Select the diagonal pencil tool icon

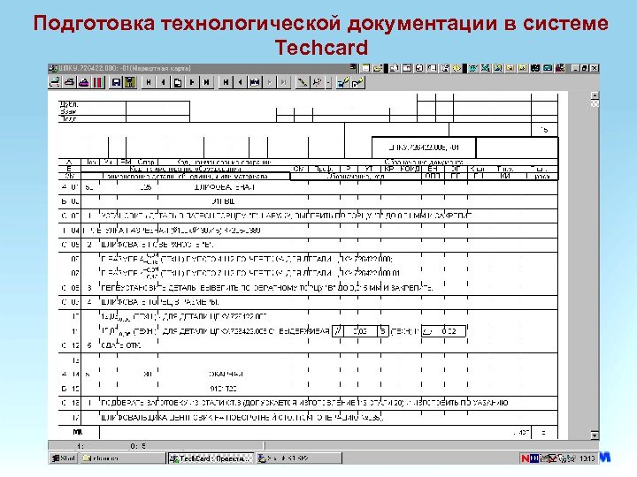tap(302, 82)
